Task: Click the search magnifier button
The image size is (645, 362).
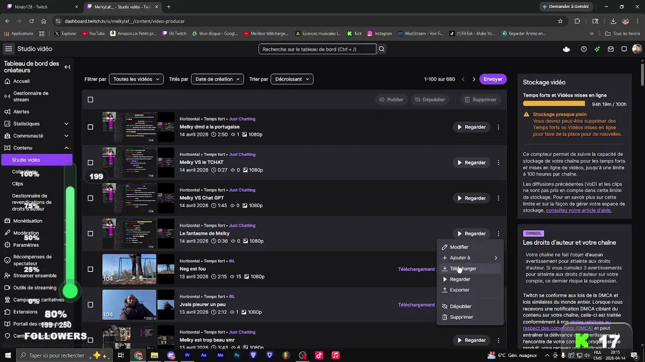Action: pos(381,49)
